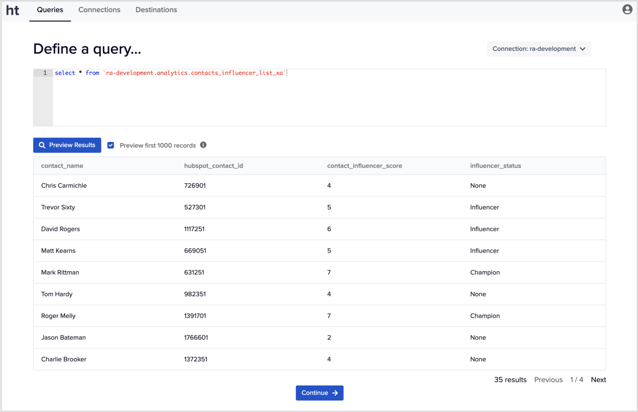
Task: Click the ht logo icon
Action: 12,10
